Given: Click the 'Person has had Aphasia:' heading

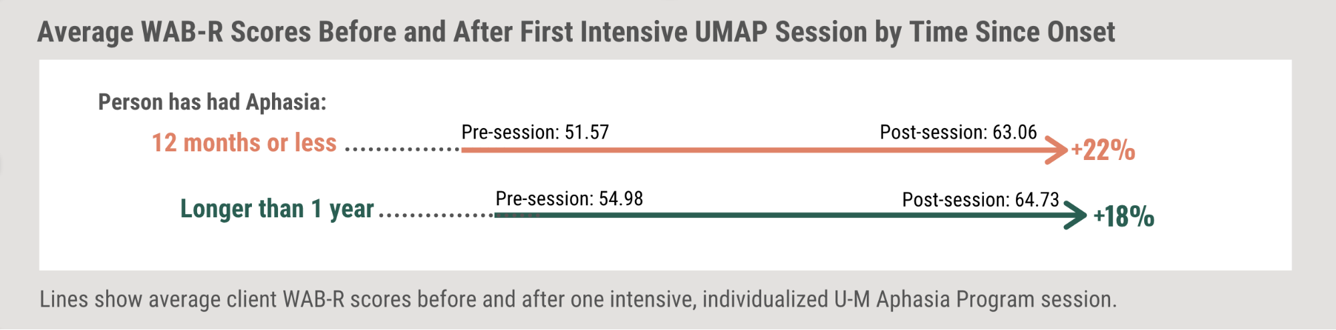Looking at the screenshot, I should (x=213, y=102).
